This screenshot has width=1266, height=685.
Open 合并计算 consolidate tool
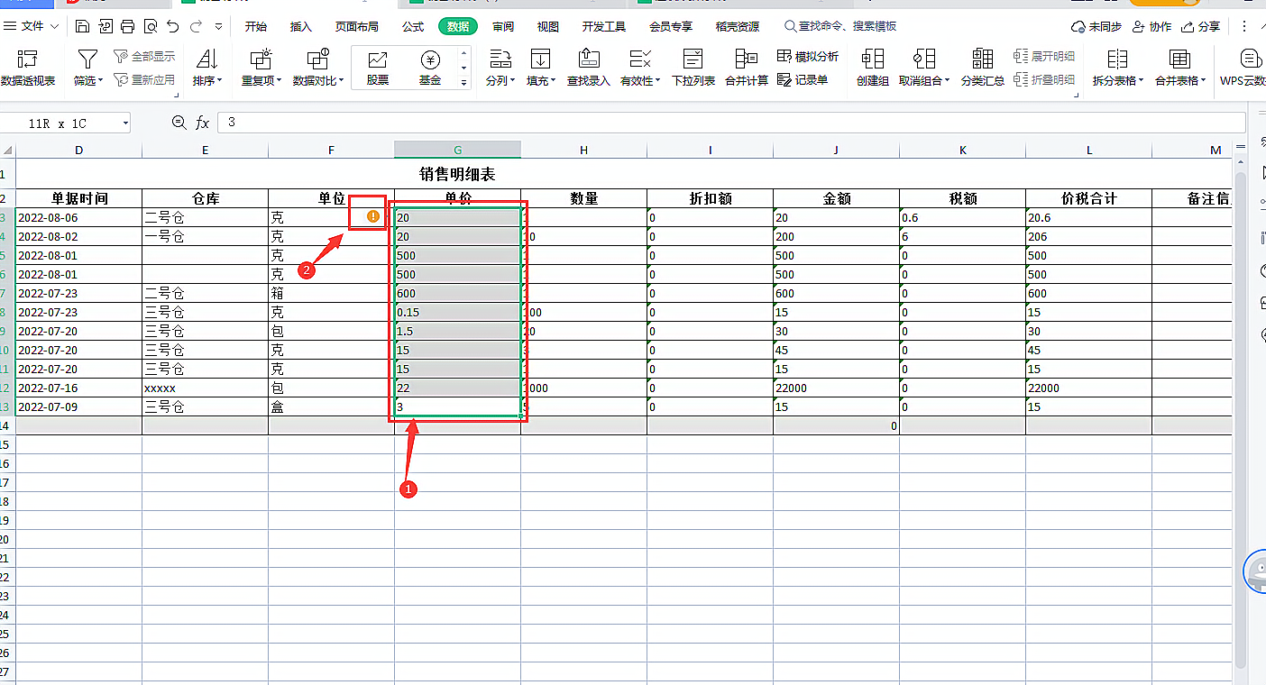[x=747, y=68]
